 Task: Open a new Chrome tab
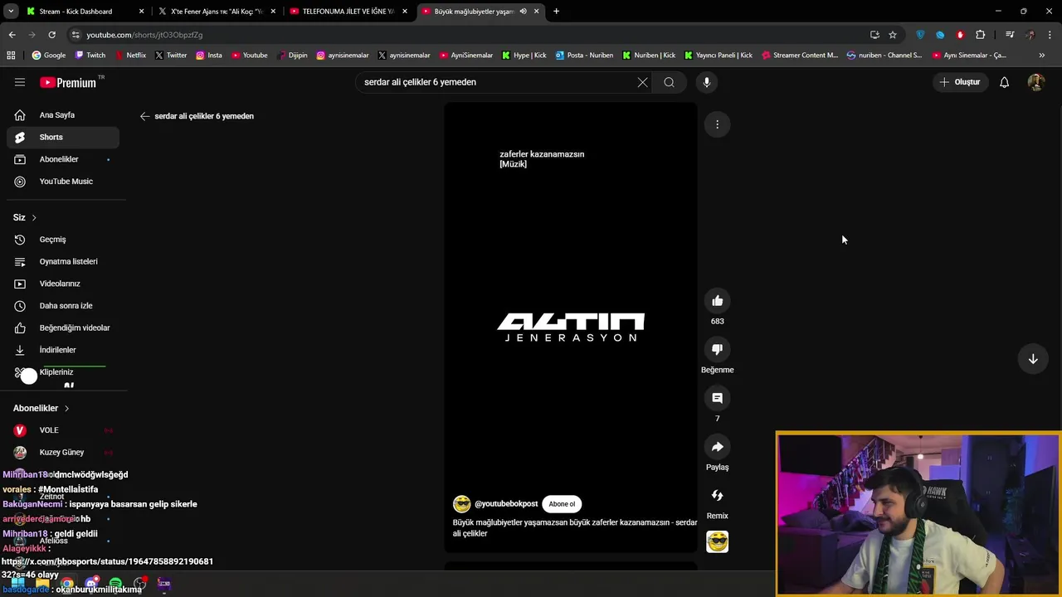click(x=556, y=12)
